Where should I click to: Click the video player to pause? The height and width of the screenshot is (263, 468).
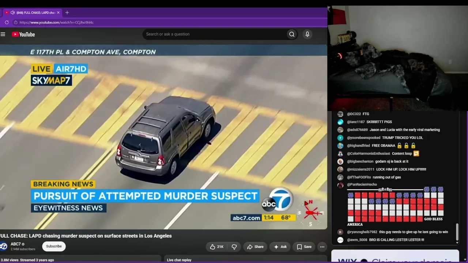(163, 137)
